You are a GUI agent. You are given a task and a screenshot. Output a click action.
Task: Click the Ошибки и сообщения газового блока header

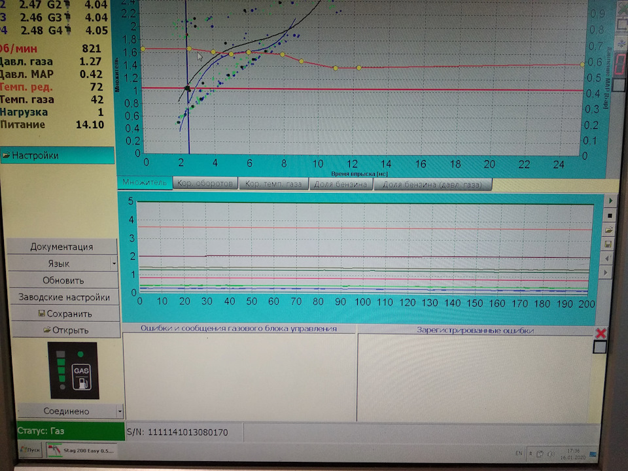point(239,328)
